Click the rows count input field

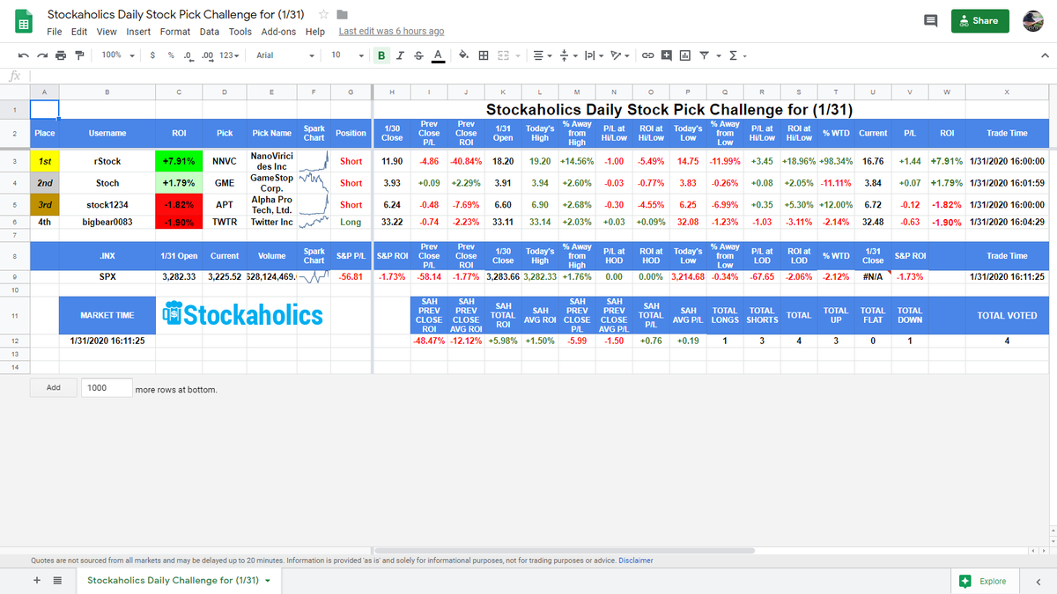[106, 388]
